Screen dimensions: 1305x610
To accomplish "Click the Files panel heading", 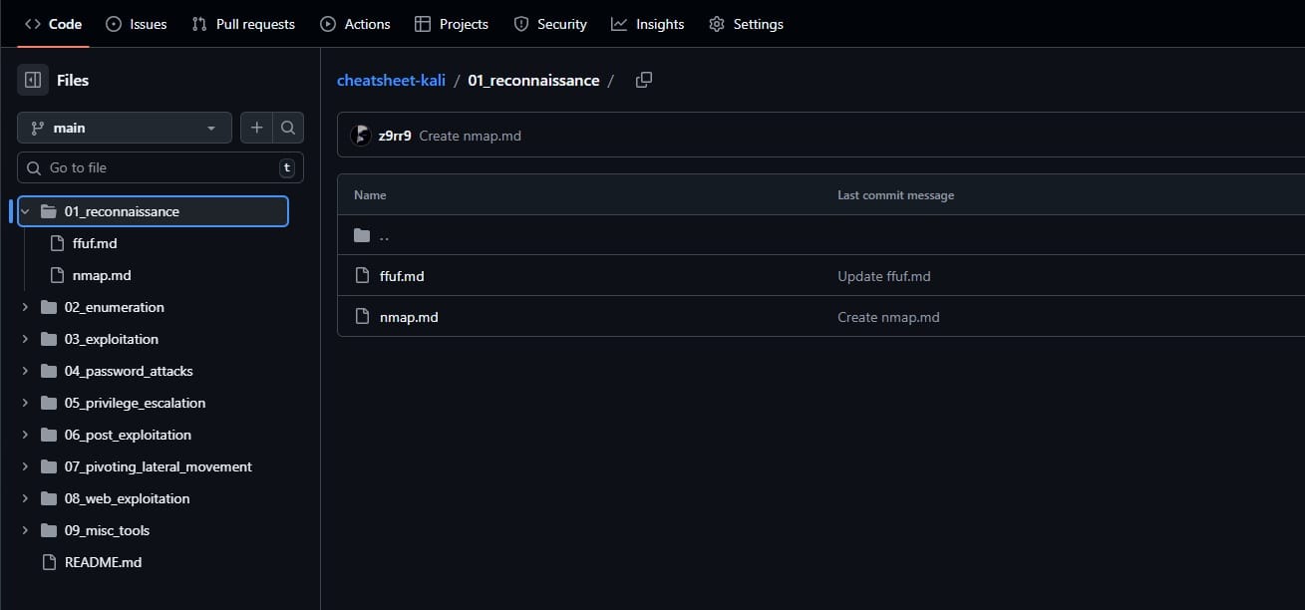I will click(x=73, y=80).
